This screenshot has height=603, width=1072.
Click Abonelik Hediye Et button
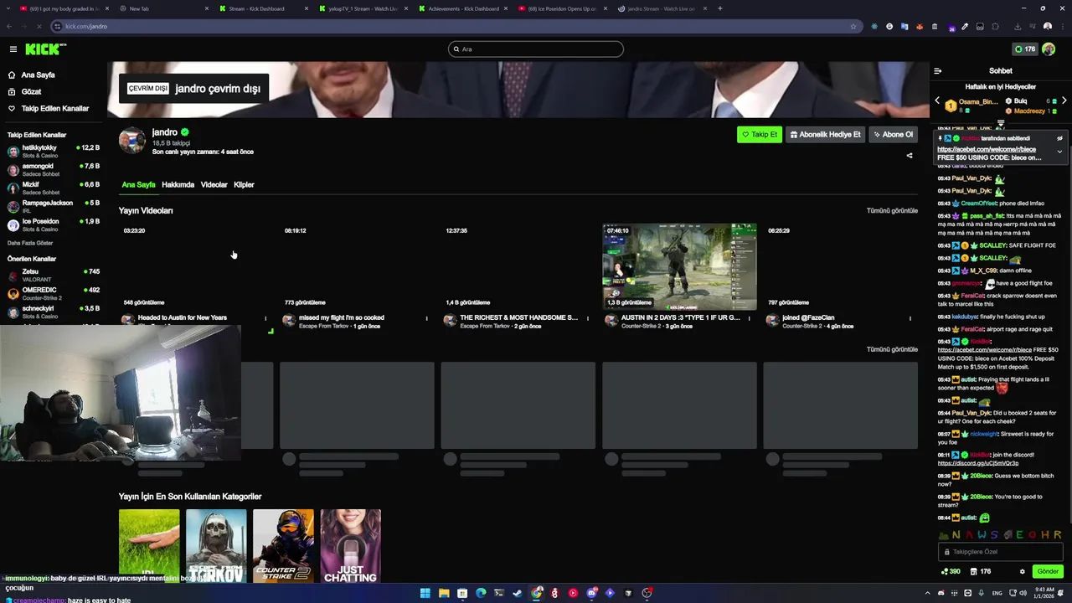(x=825, y=134)
